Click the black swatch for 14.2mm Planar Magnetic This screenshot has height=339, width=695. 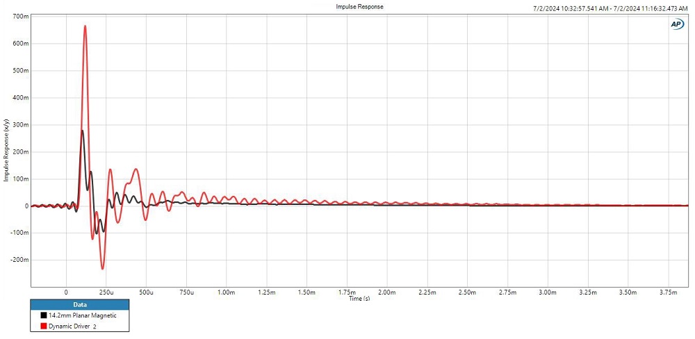coord(42,315)
